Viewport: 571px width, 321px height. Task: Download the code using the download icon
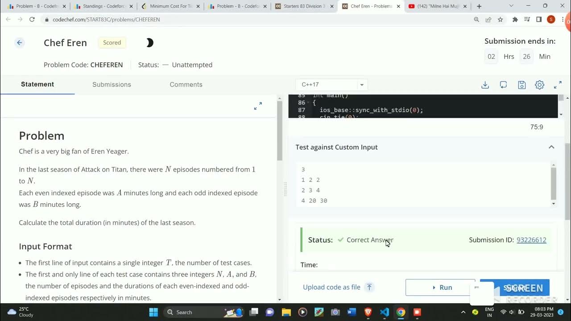click(485, 85)
